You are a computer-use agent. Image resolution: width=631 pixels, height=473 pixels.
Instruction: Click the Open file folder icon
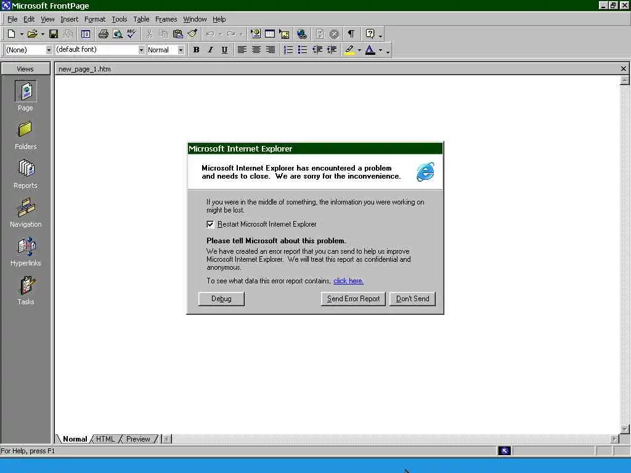pos(32,34)
